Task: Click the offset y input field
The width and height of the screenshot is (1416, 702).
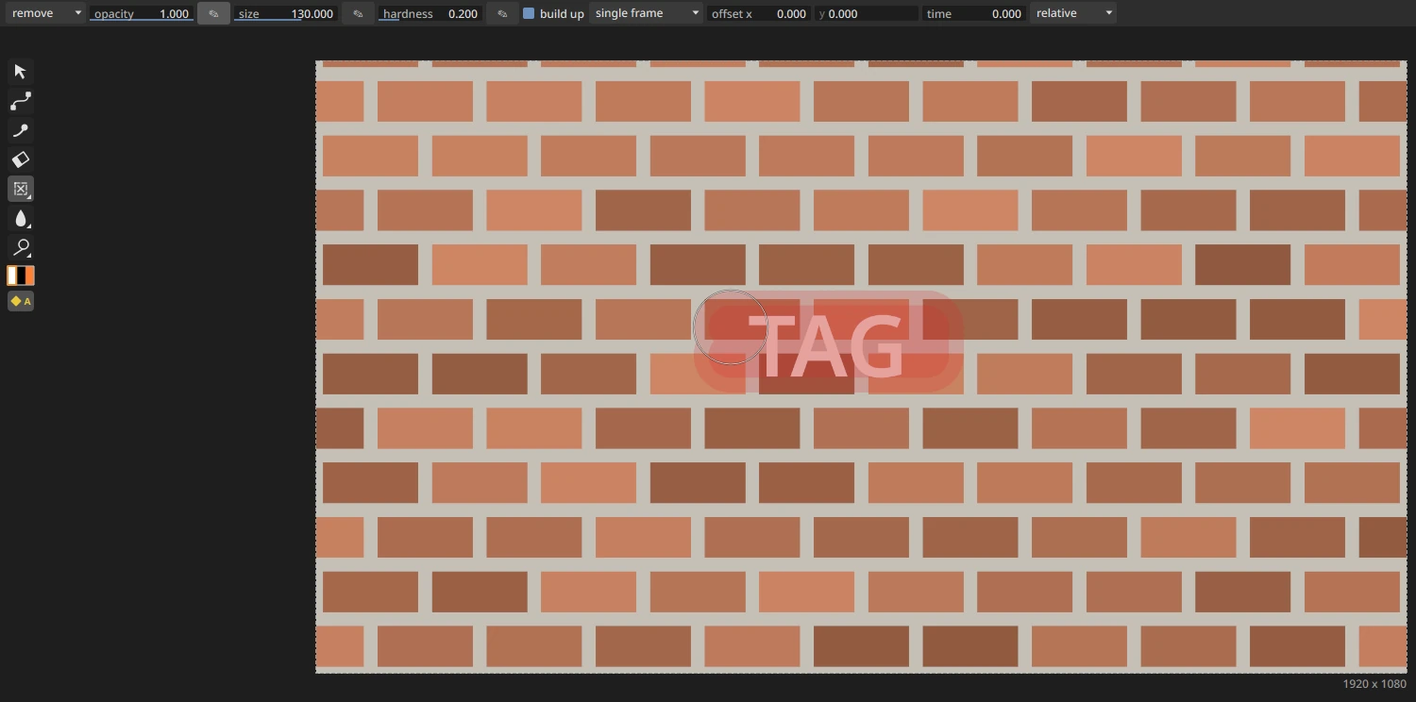Action: pyautogui.click(x=867, y=13)
